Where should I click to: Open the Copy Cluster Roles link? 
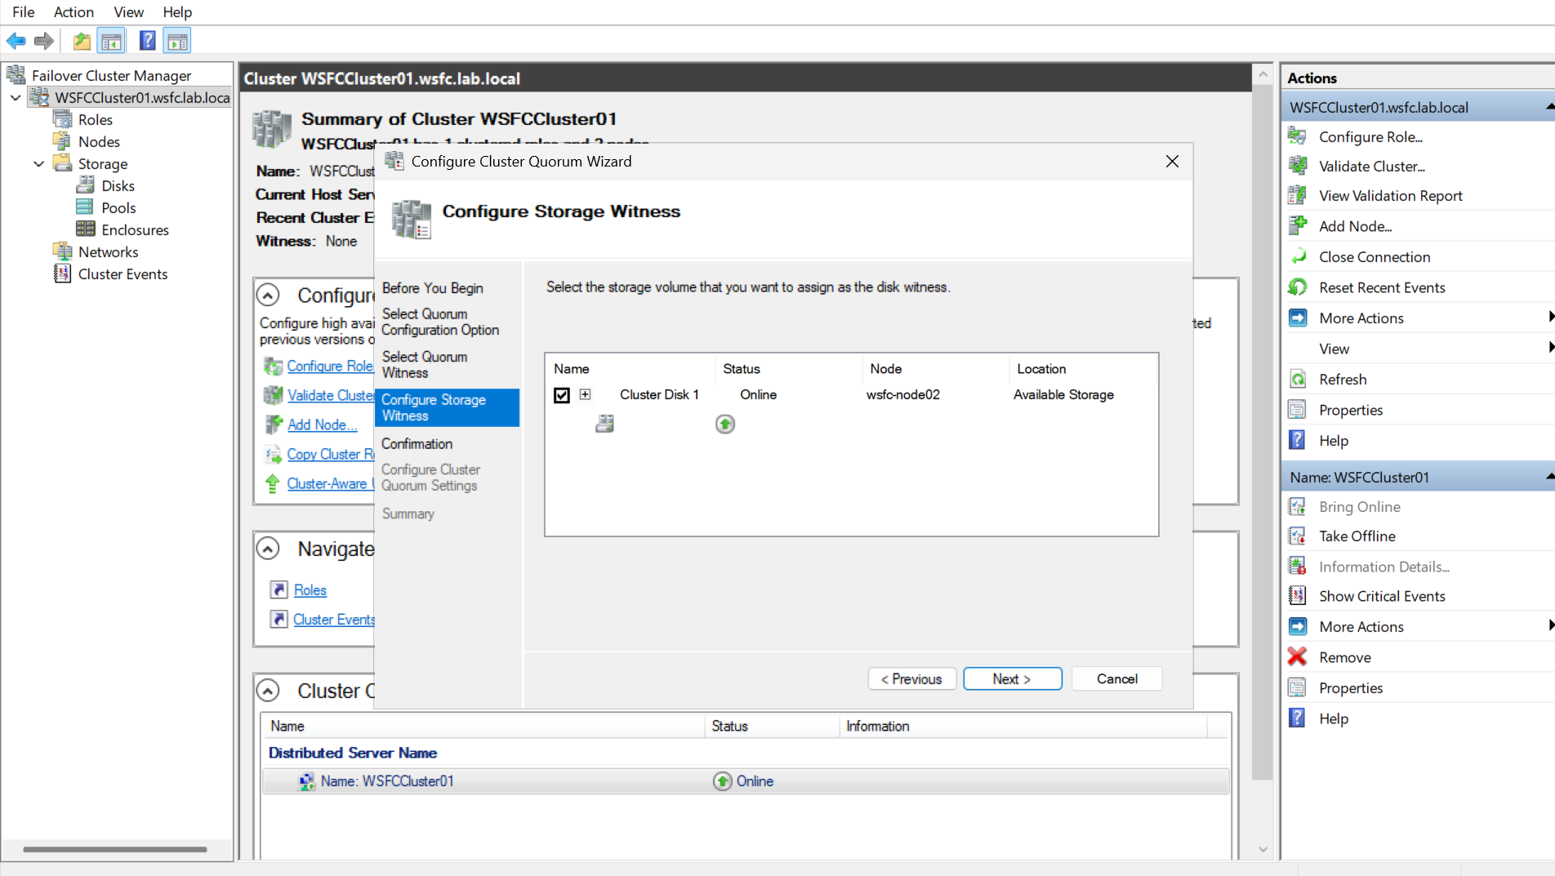(x=331, y=454)
